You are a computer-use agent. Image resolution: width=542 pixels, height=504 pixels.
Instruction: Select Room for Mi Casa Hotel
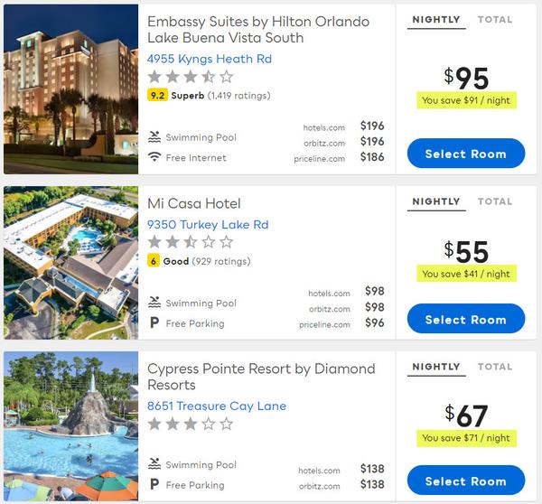465,319
